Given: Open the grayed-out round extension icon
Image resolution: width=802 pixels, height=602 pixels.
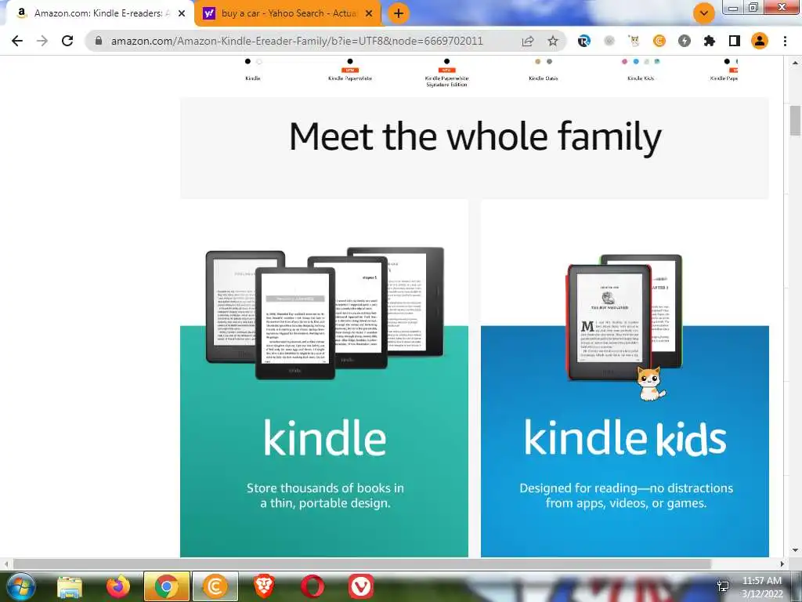Looking at the screenshot, I should (x=609, y=41).
